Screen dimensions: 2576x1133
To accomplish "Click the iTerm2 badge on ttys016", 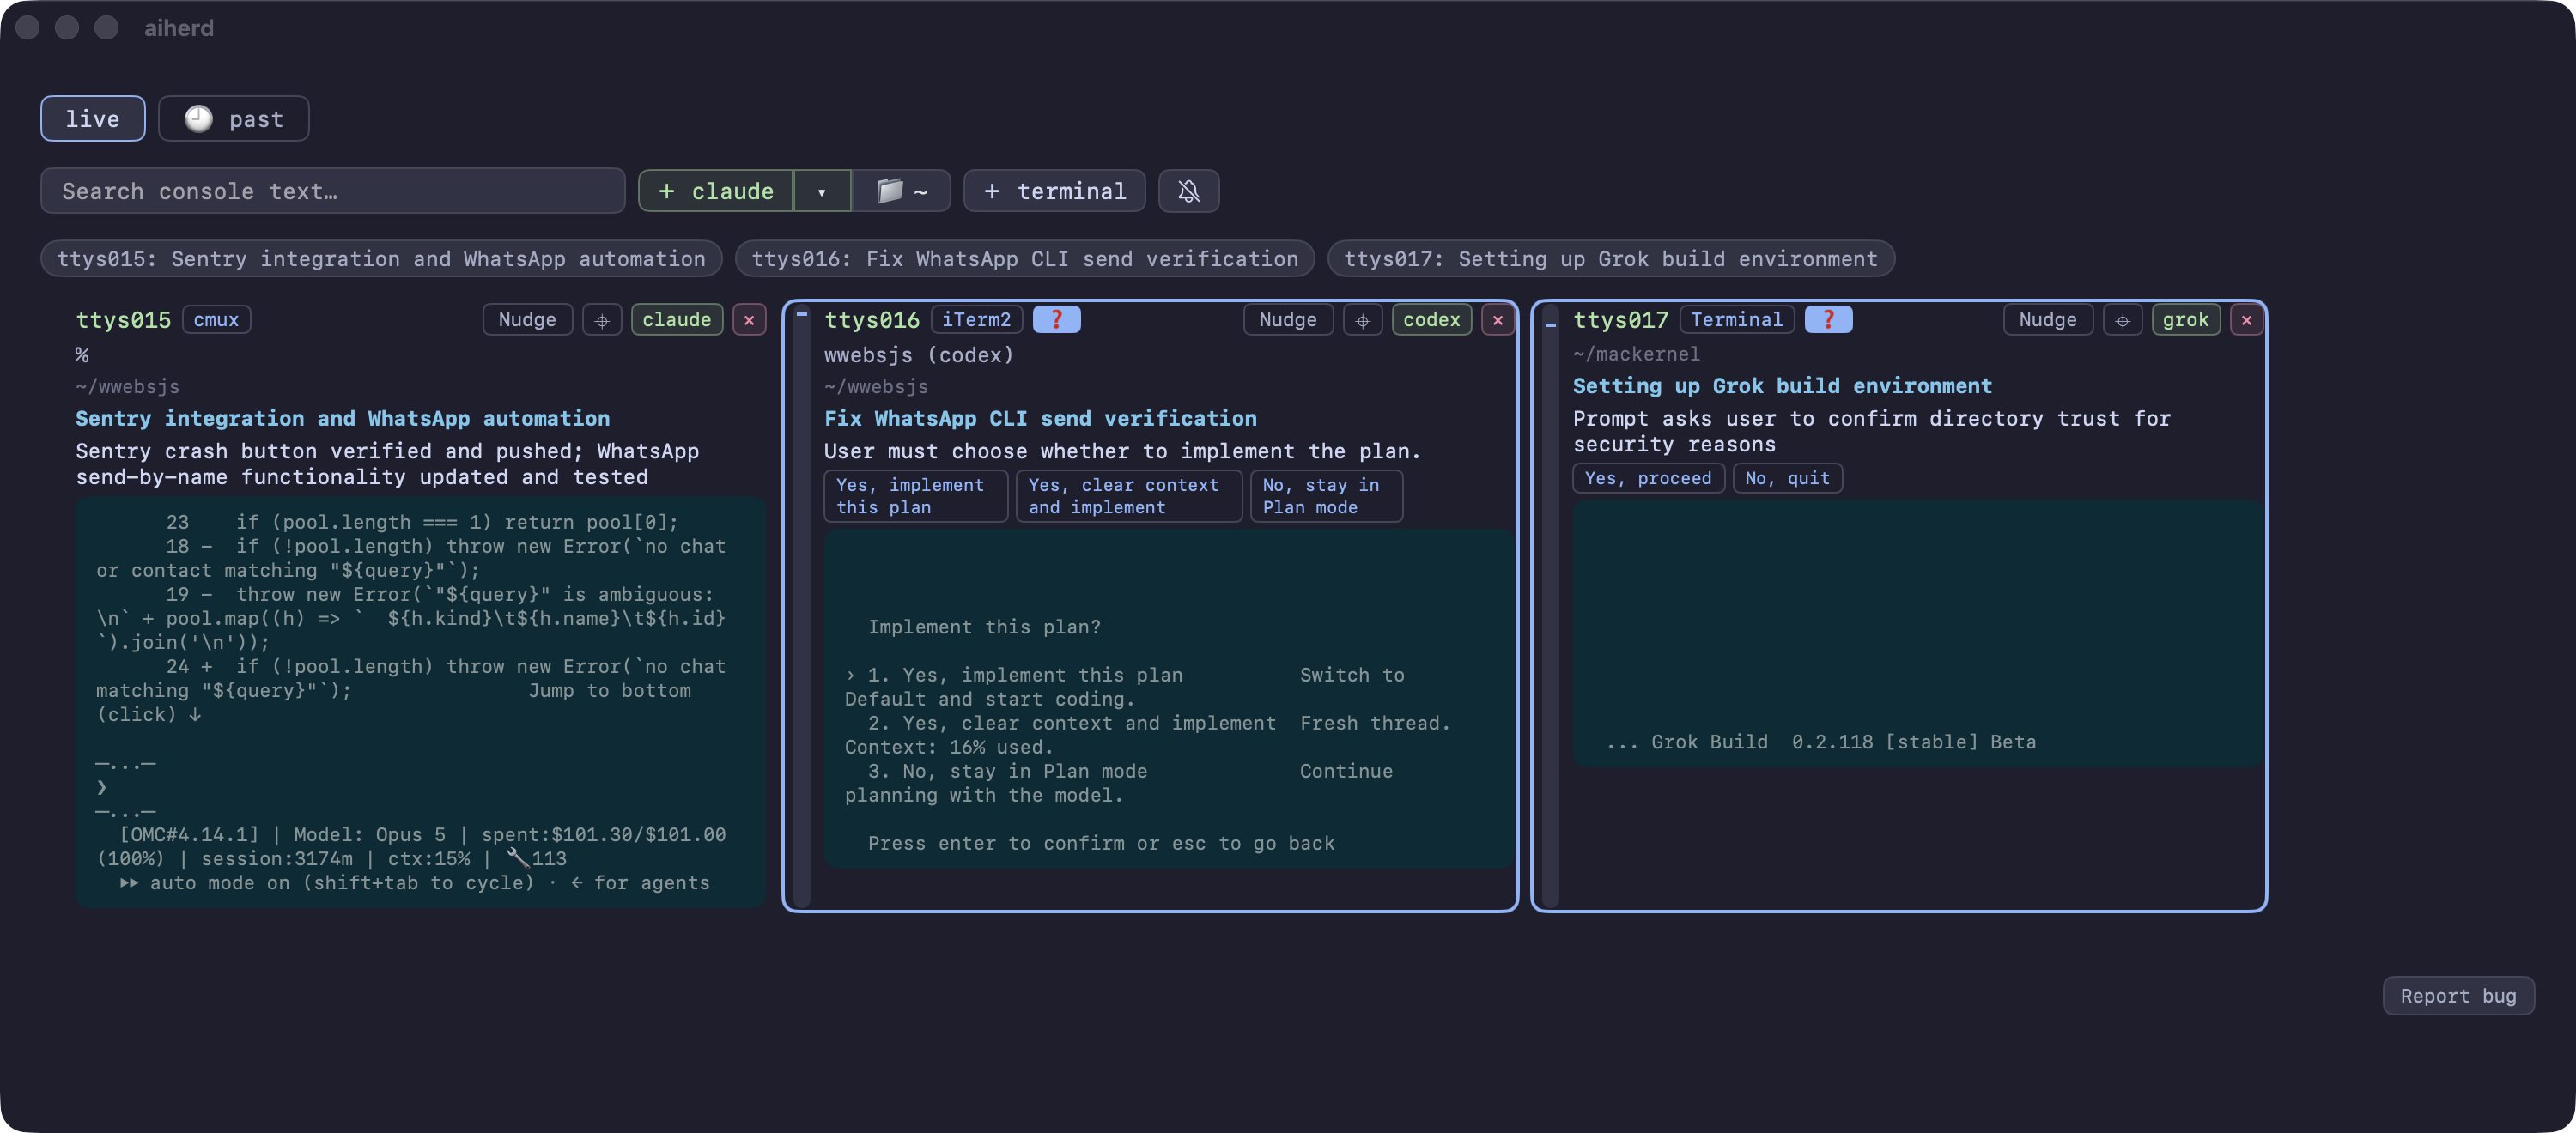I will coord(976,320).
